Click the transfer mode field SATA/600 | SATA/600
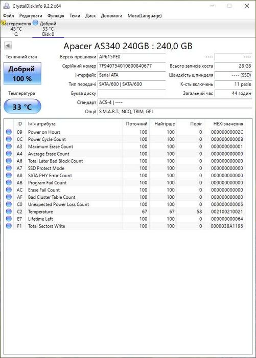The height and width of the screenshot is (358, 256). [x=132, y=84]
